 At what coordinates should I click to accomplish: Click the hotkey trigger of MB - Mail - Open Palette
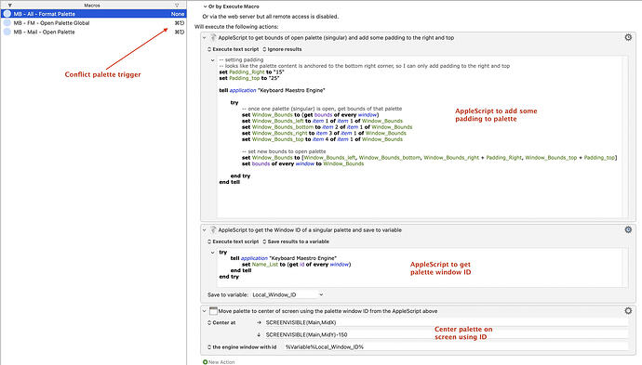180,32
